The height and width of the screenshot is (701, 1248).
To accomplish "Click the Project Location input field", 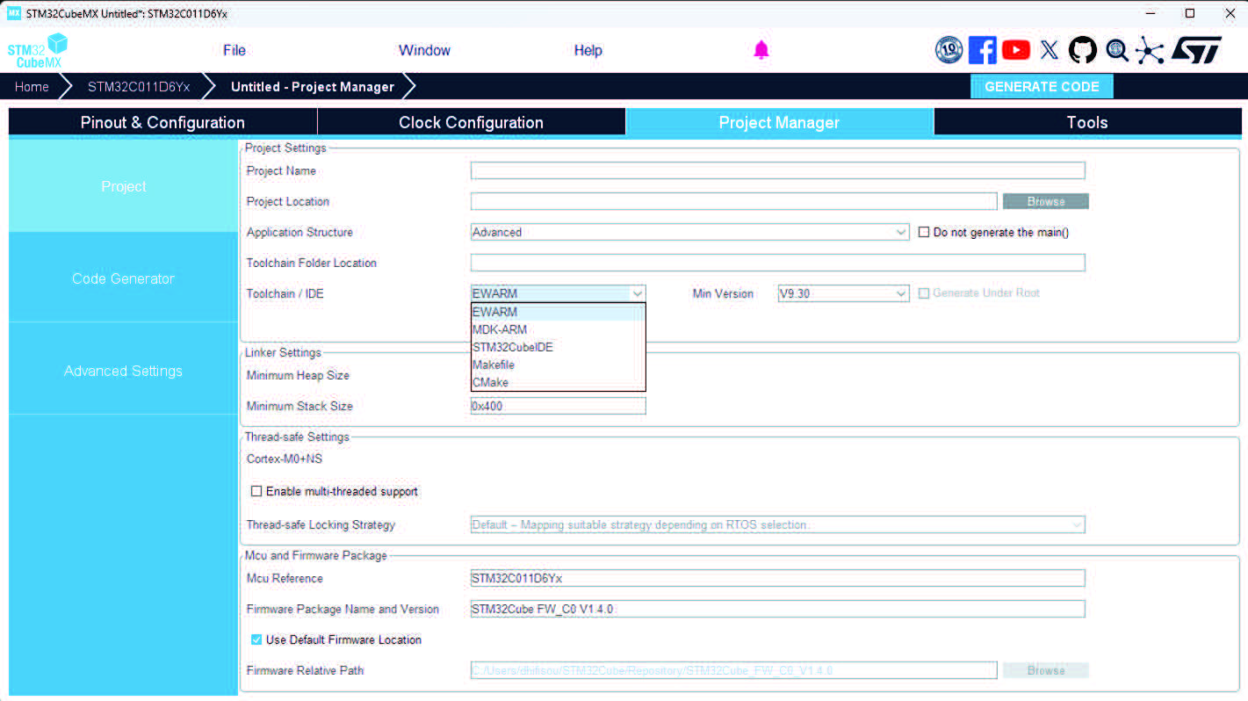I will point(733,201).
